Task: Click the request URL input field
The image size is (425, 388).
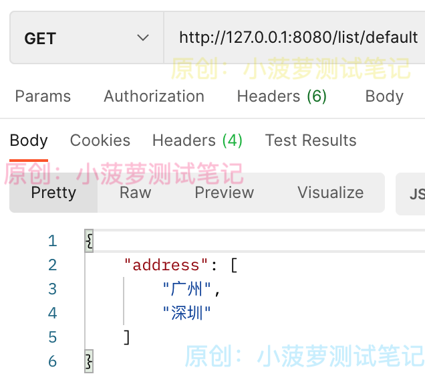Action: coord(294,37)
